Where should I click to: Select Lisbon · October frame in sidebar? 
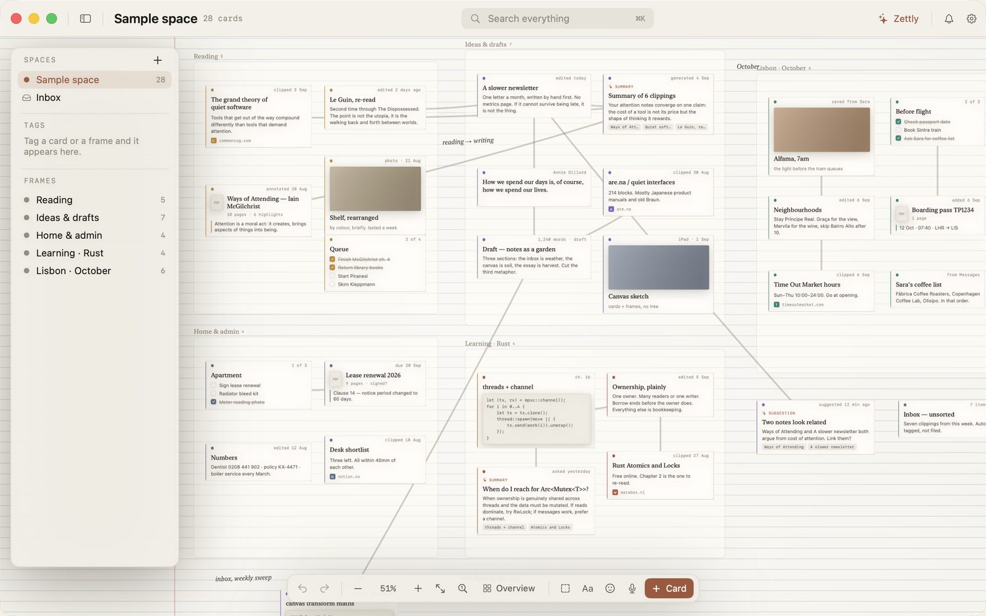[x=94, y=271]
